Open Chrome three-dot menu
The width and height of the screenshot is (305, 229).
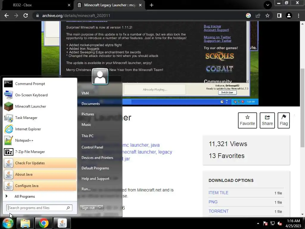click(x=298, y=16)
